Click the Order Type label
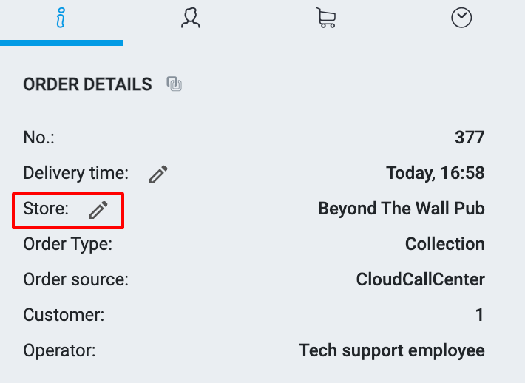Image resolution: width=525 pixels, height=383 pixels. 67,244
